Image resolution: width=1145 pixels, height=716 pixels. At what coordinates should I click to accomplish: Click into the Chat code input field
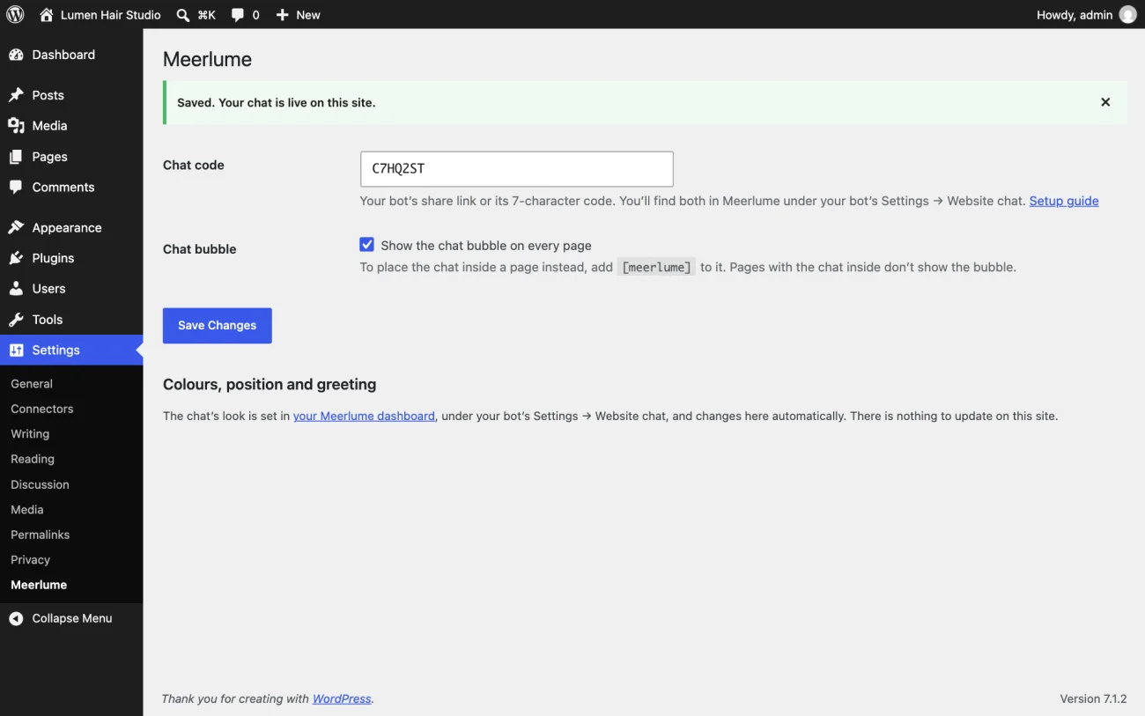click(517, 169)
